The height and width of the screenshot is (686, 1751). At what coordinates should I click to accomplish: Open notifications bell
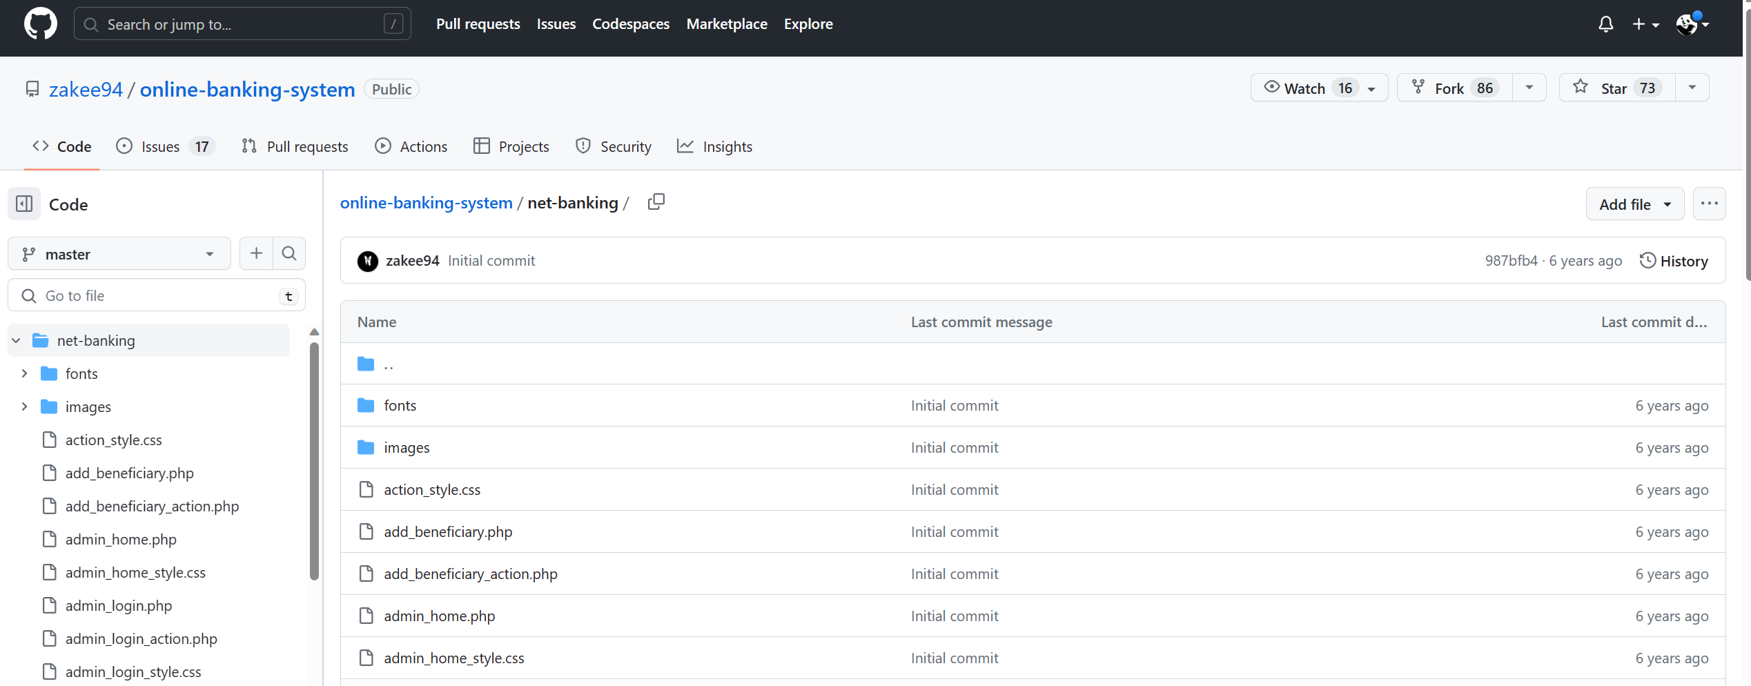1605,24
